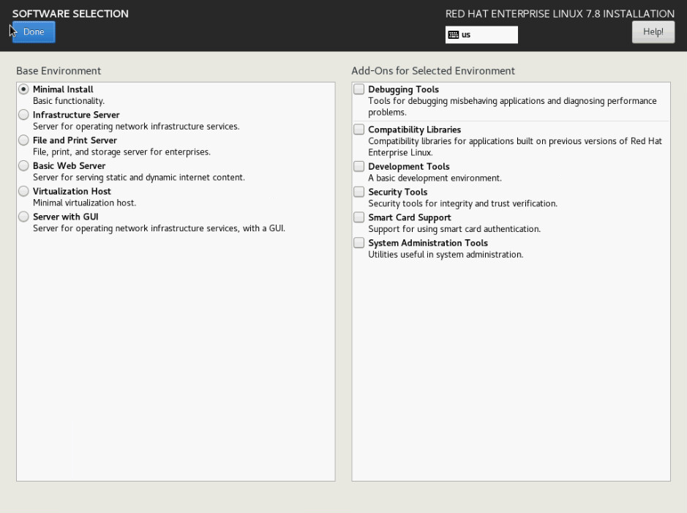Click 'Support for using smart card authentication.'
687x513 pixels.
click(x=454, y=229)
